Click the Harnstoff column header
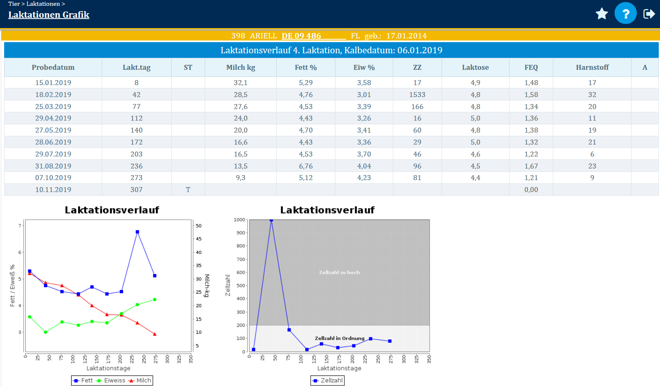The height and width of the screenshot is (387, 660). click(x=592, y=67)
